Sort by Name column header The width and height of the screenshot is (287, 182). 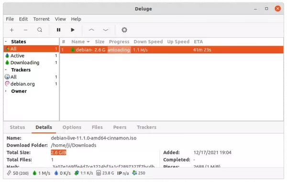click(80, 42)
